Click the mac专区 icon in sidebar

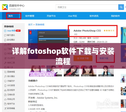coord(5,31)
